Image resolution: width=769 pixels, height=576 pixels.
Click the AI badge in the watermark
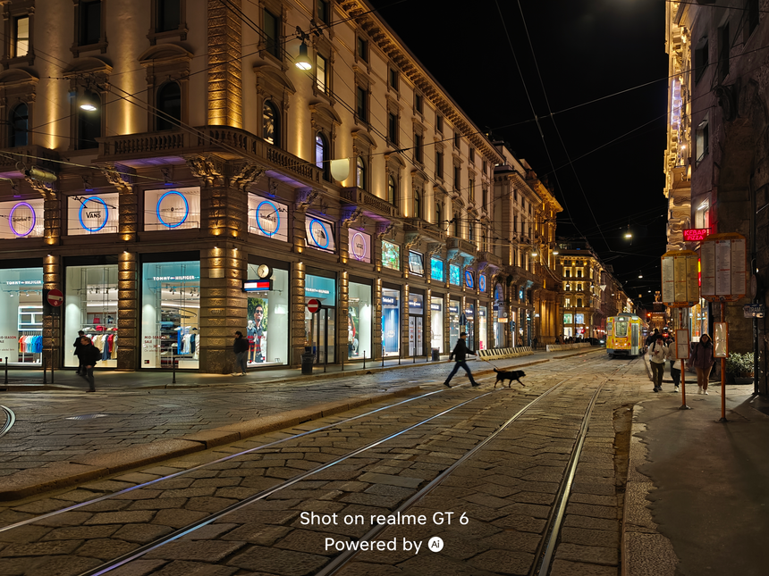[x=435, y=542]
